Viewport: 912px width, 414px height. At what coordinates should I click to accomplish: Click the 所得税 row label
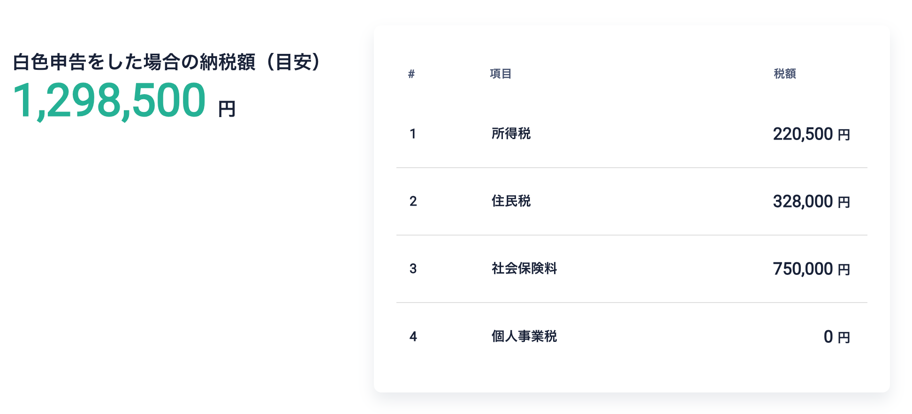click(x=511, y=134)
